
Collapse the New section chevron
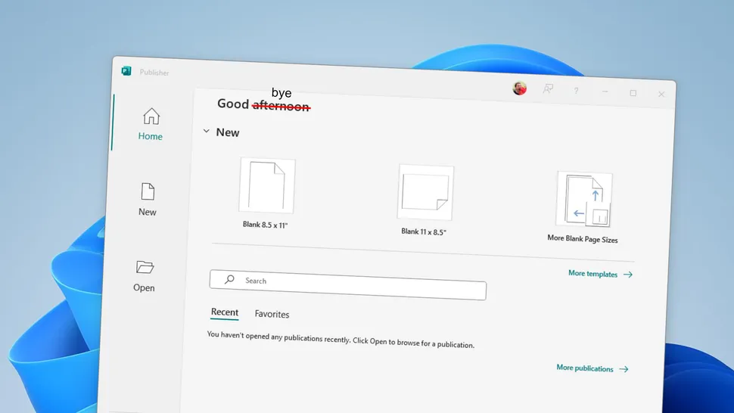pyautogui.click(x=207, y=131)
